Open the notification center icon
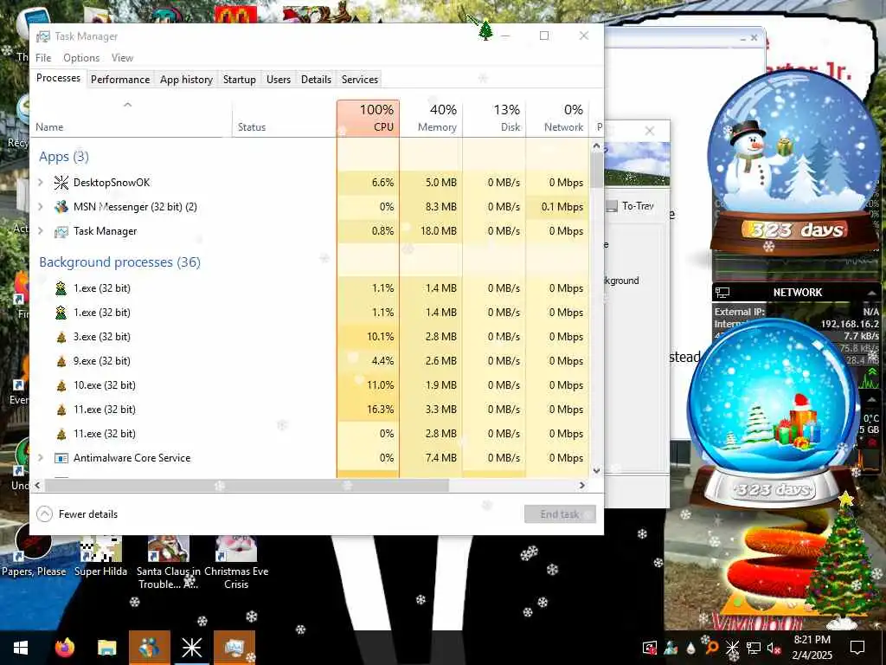 pyautogui.click(x=857, y=648)
